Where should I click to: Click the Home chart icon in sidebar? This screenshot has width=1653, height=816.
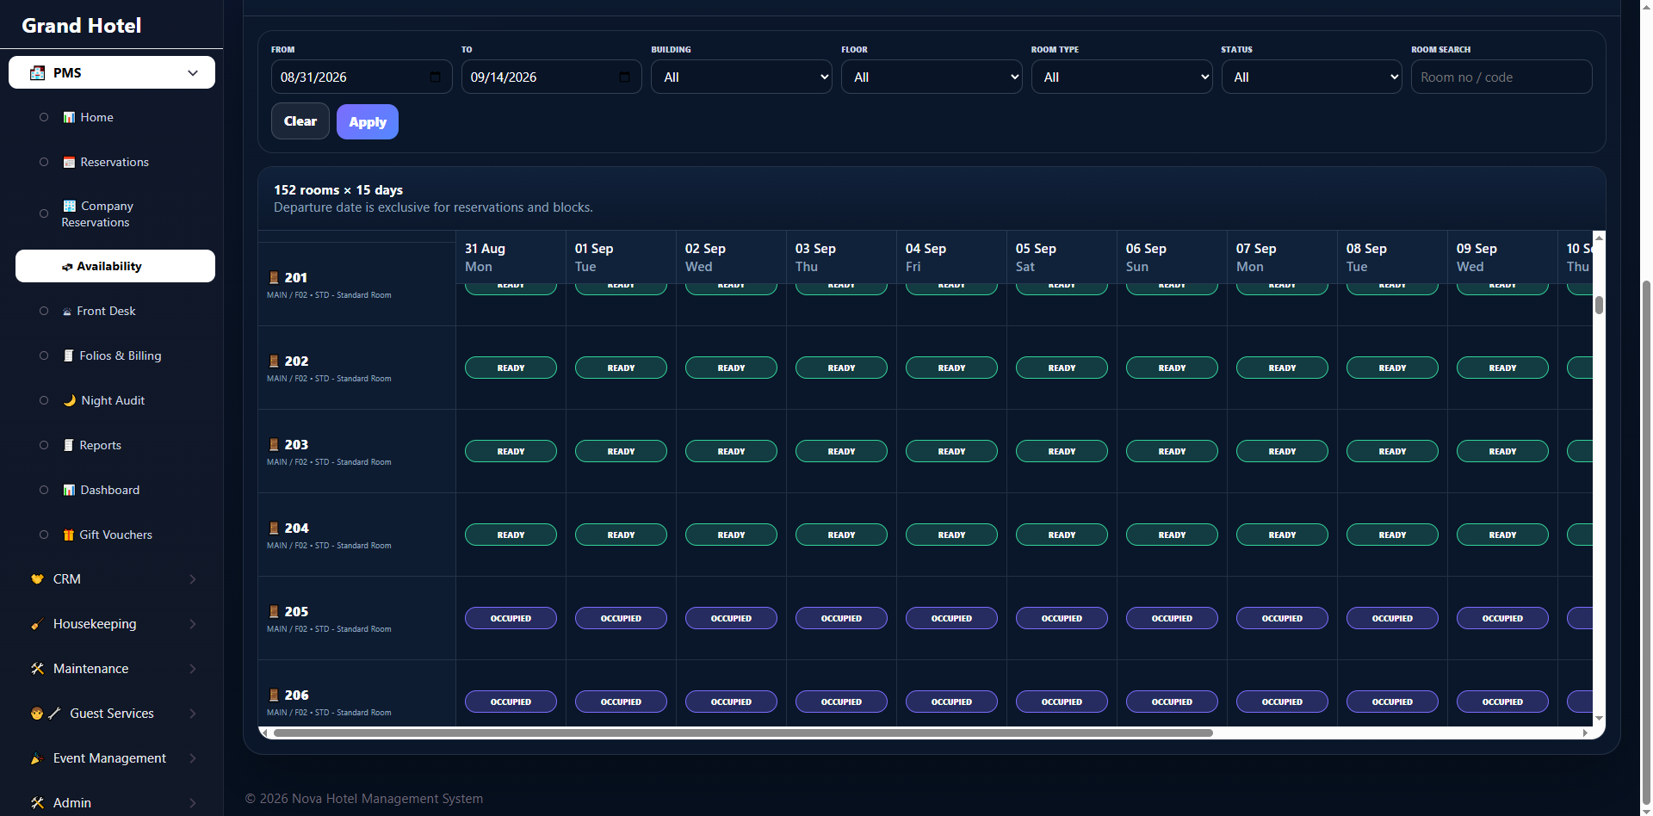pyautogui.click(x=69, y=118)
